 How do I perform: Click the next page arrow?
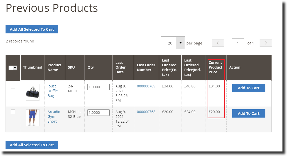coord(266,43)
